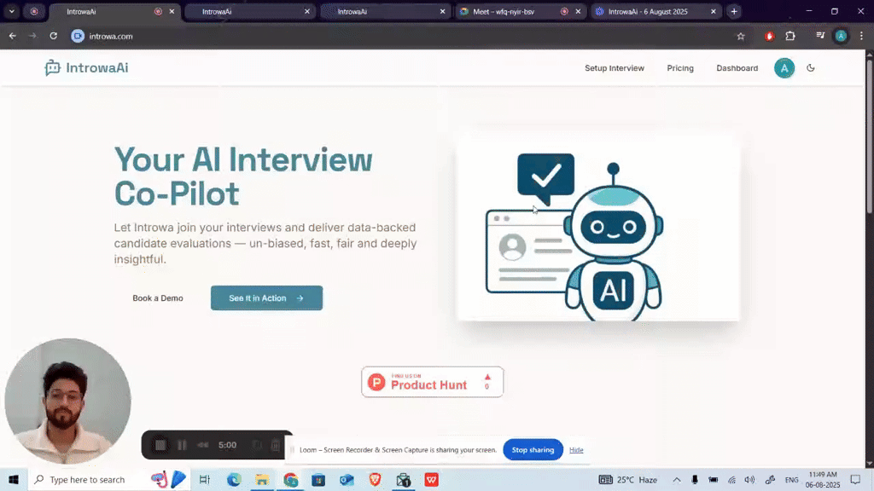Viewport: 874px width, 491px height.
Task: Launch Microsoft Edge from the taskbar
Action: [x=234, y=479]
